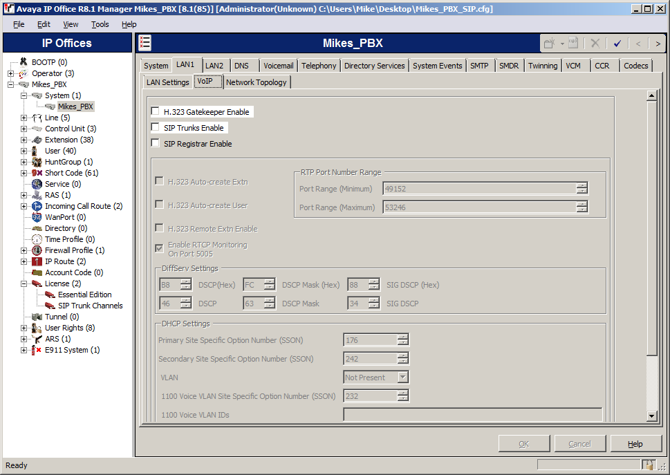Click the Extension phone icon
Screen dimensions: 670x475
(x=37, y=140)
